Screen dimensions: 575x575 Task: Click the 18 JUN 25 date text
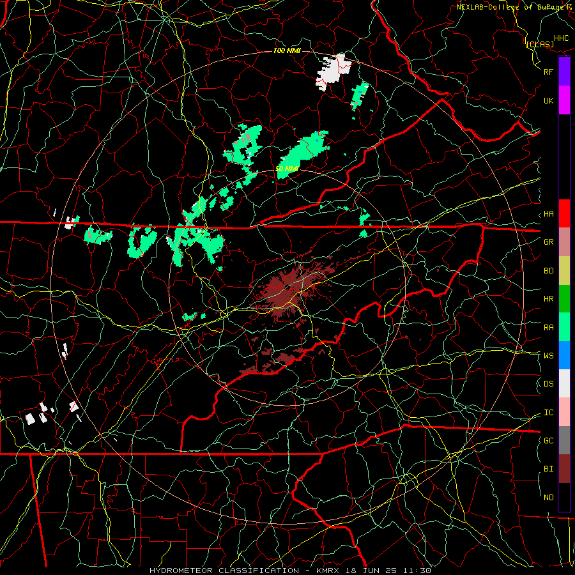(371, 571)
